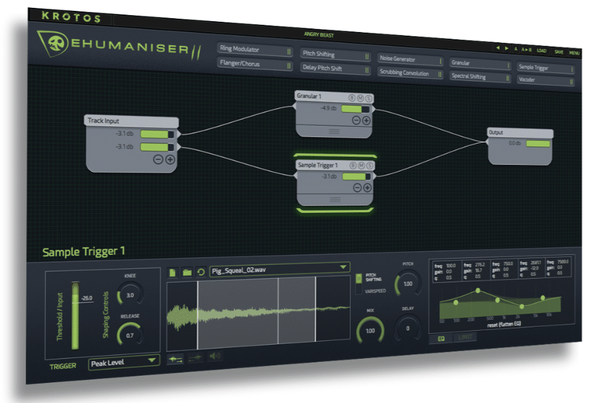
Task: Click the Granular 1 level meter at -4.9 db
Action: pyautogui.click(x=355, y=109)
